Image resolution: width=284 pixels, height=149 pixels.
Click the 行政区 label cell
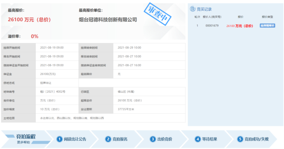click(x=96, y=92)
